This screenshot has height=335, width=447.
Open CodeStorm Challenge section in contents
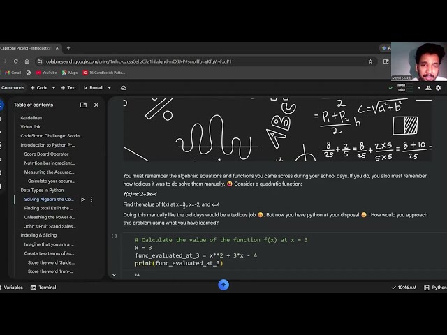pyautogui.click(x=51, y=136)
